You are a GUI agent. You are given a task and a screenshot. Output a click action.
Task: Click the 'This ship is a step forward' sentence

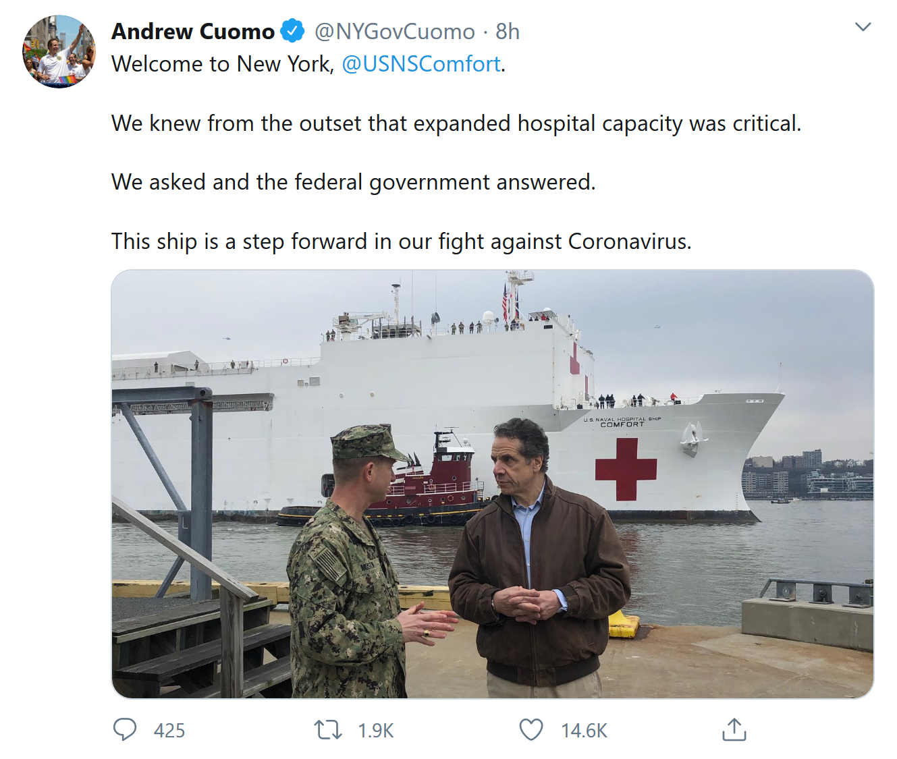[x=401, y=242]
